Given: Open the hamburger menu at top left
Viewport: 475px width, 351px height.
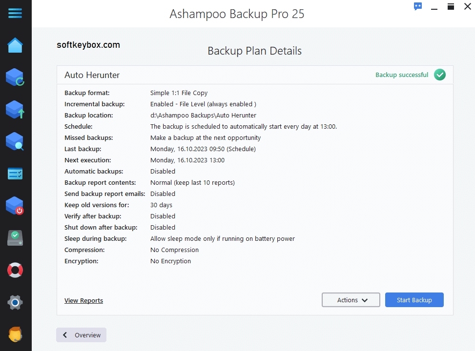Looking at the screenshot, I should 15,13.
